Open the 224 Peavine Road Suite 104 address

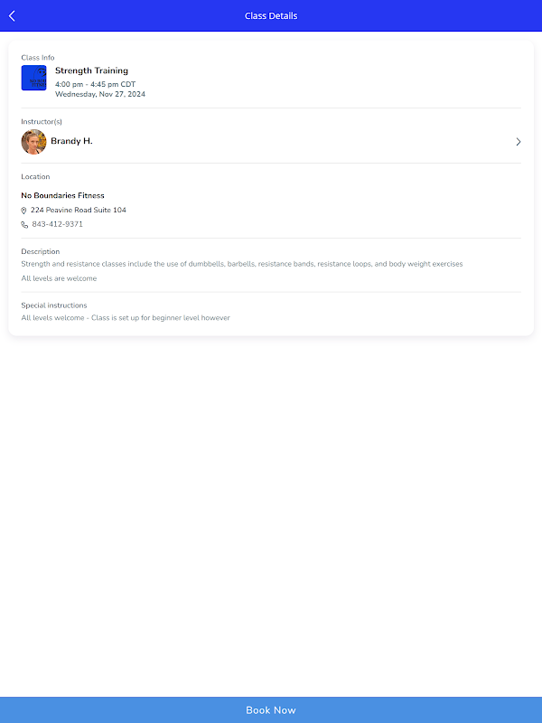click(79, 210)
